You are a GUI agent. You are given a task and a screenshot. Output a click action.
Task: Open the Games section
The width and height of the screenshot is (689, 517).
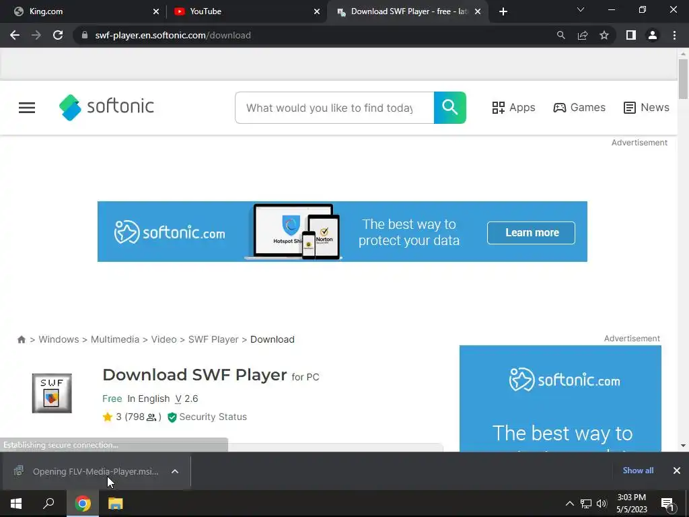579,107
